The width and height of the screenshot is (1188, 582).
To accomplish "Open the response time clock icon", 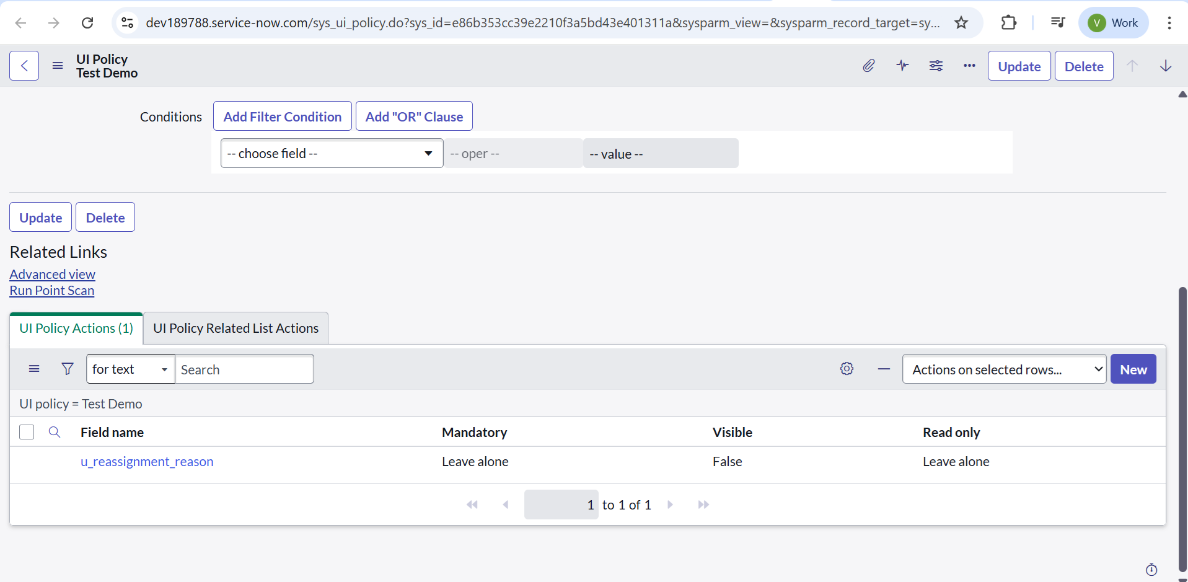I will pyautogui.click(x=1151, y=570).
